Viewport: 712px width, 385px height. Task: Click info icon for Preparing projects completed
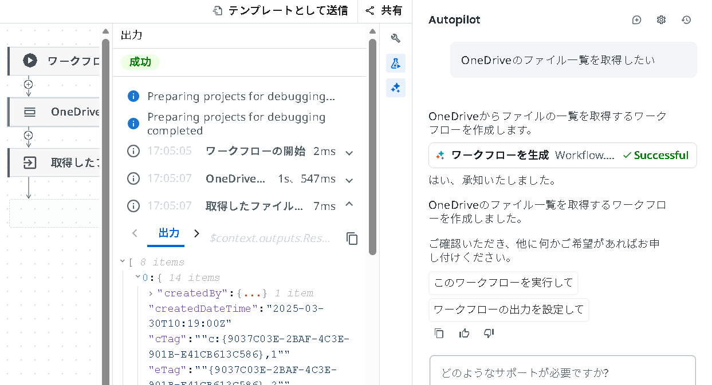[133, 124]
